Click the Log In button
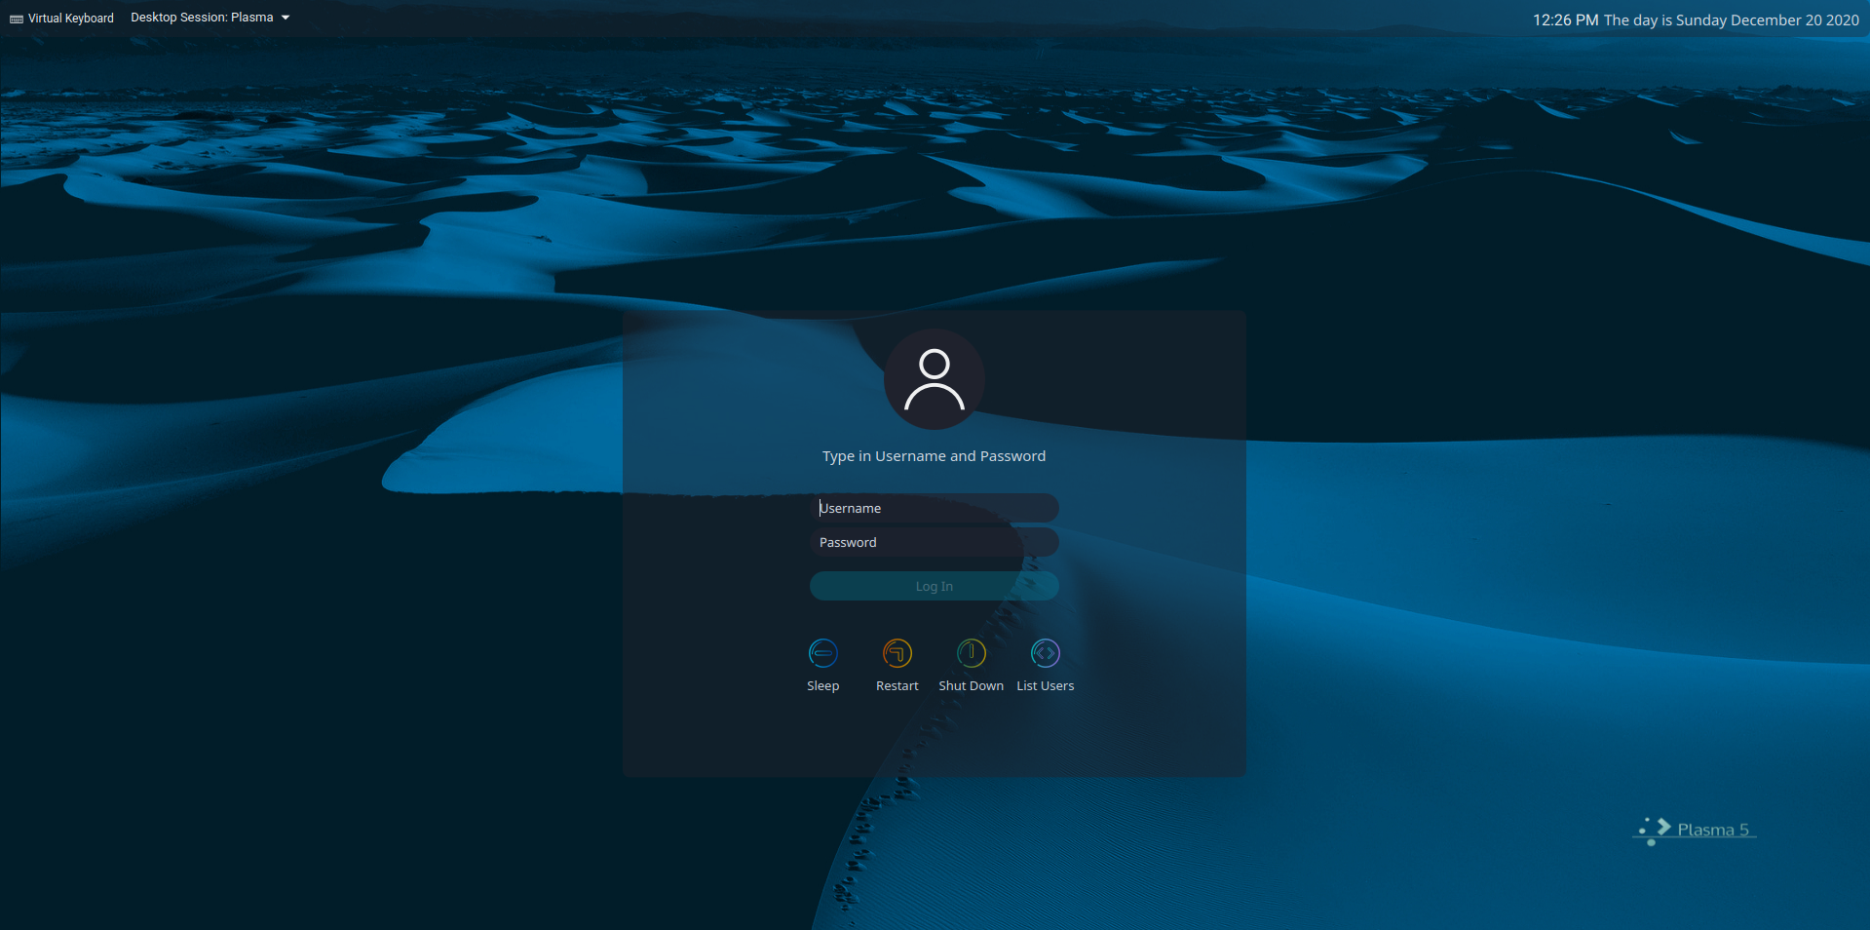Image resolution: width=1870 pixels, height=930 pixels. tap(934, 586)
